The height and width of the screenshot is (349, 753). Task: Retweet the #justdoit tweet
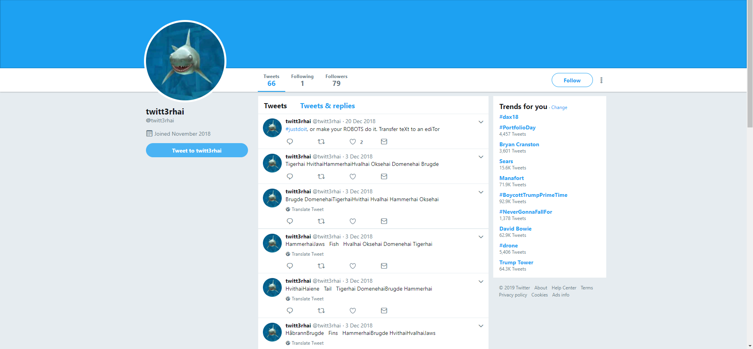pos(321,142)
